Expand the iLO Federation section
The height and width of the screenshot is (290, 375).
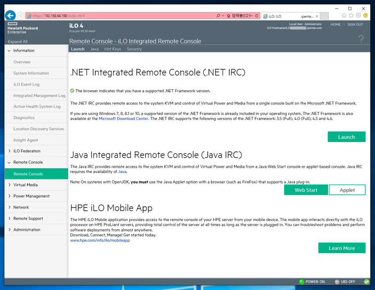point(9,151)
